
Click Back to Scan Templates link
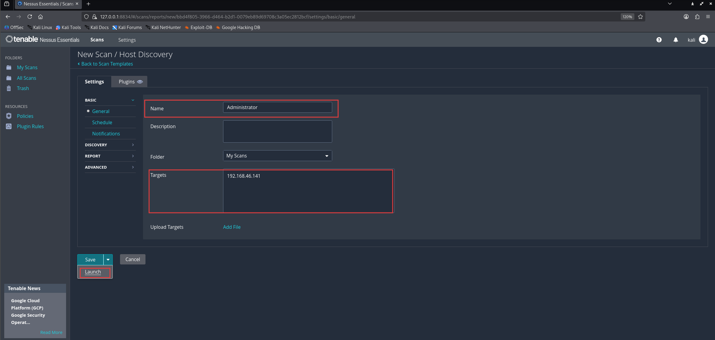coord(107,64)
